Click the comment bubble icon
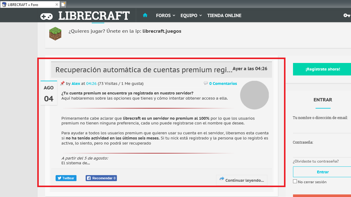Screen dimensions: 351x197 [206, 83]
